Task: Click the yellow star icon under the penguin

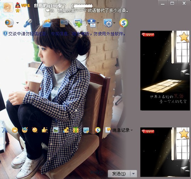Action: click(18, 11)
